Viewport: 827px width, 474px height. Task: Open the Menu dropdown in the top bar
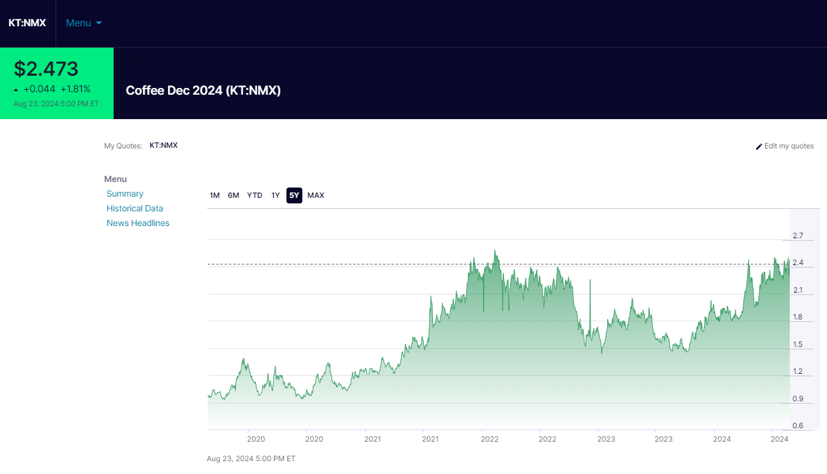pos(79,23)
